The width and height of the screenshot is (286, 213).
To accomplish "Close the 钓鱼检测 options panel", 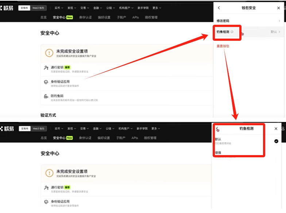I will pos(276,129).
